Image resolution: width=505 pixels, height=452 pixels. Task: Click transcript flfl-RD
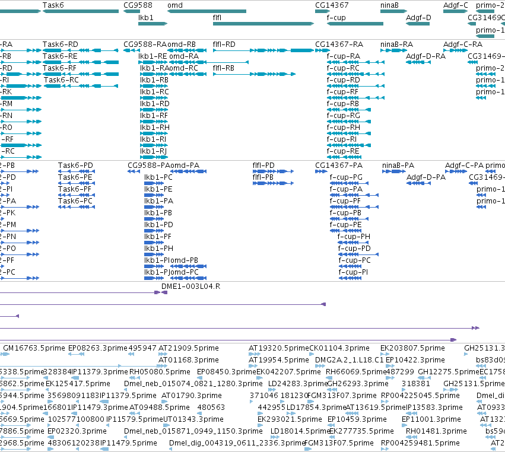tap(224, 44)
